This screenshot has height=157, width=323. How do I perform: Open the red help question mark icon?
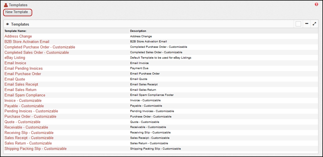(316, 4)
